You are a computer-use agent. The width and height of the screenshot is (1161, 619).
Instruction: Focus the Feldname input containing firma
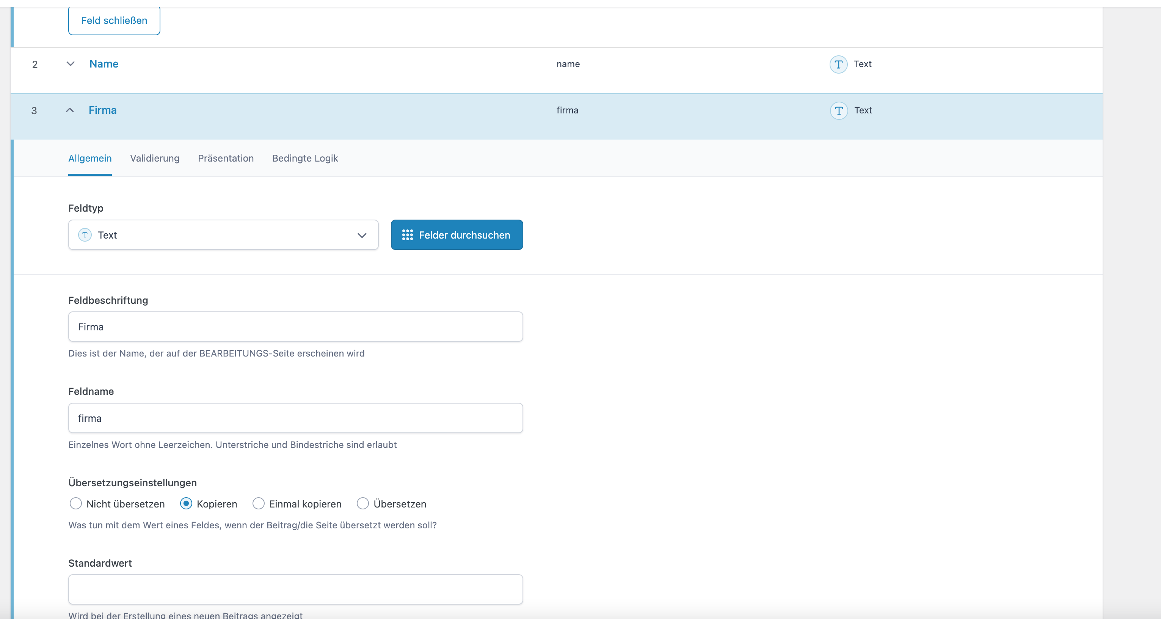click(x=296, y=418)
